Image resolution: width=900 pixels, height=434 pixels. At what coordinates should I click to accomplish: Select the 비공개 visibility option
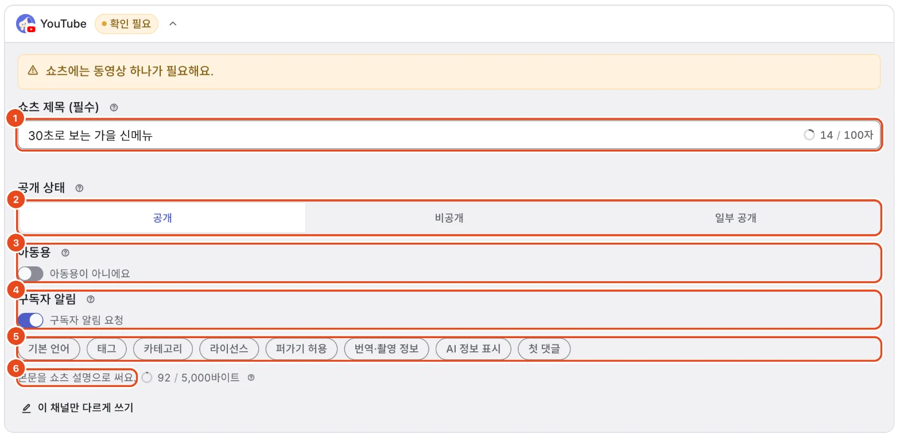[449, 218]
